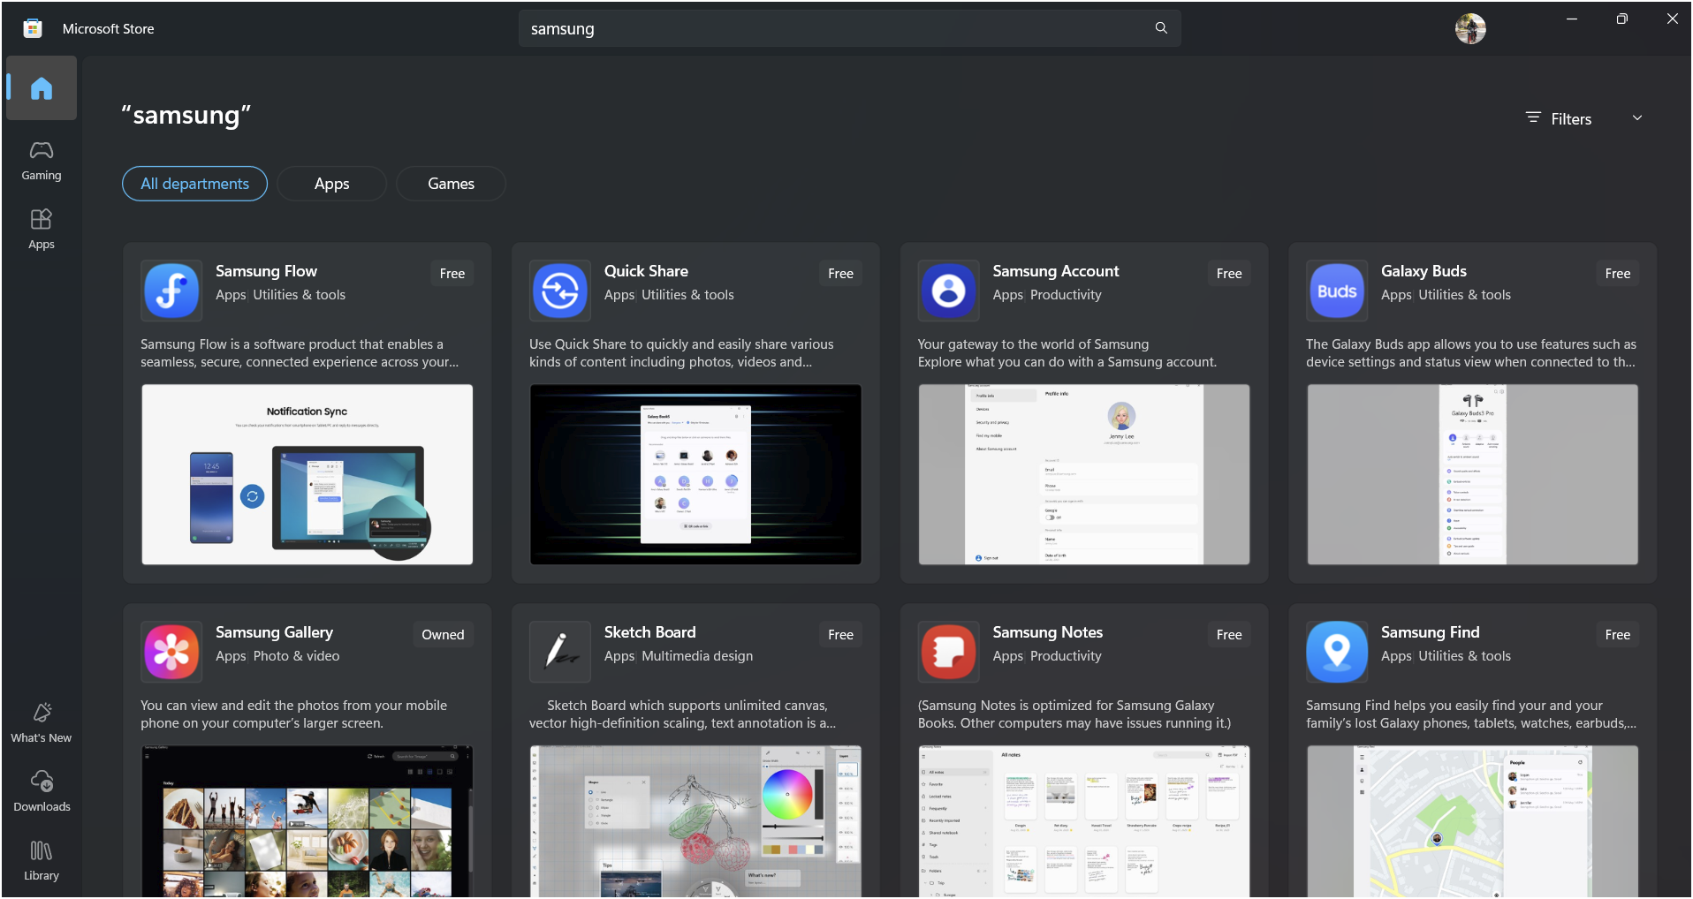Click the Quick Share app icon

(x=560, y=291)
